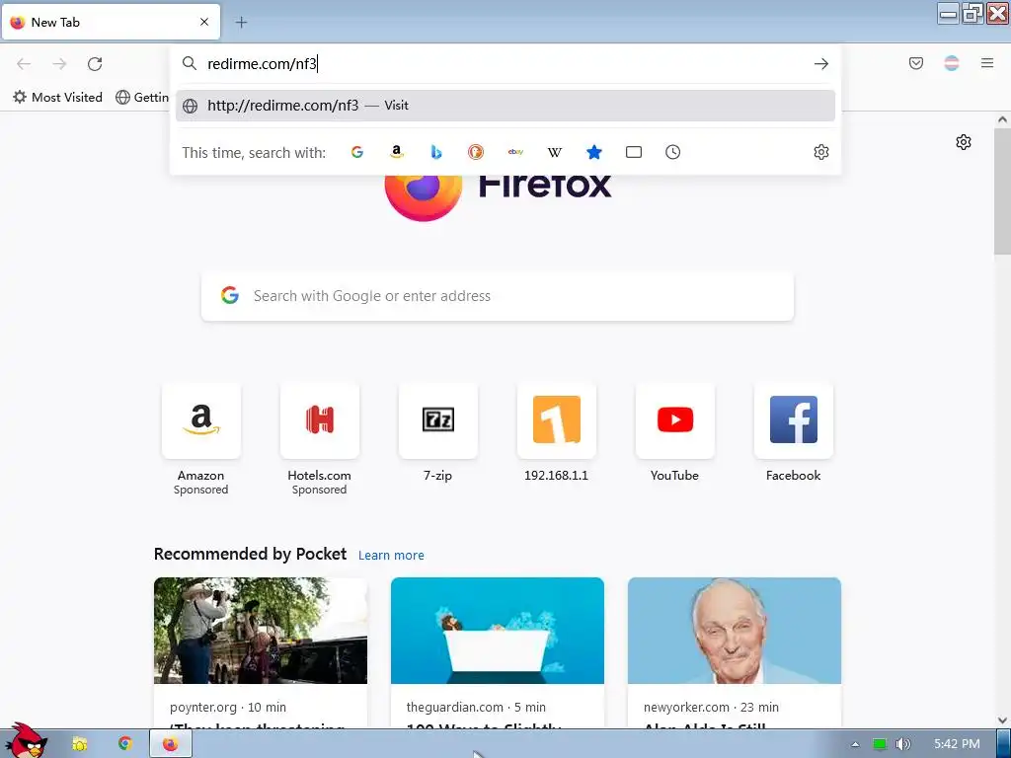This screenshot has height=758, width=1011.
Task: Search open tabs via tabs icon
Action: coord(634,152)
